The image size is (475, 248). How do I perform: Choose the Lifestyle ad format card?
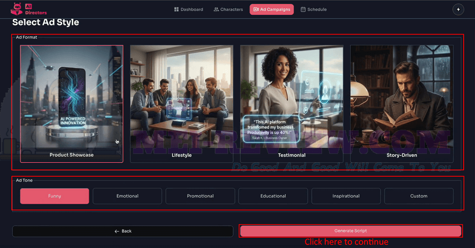(182, 104)
